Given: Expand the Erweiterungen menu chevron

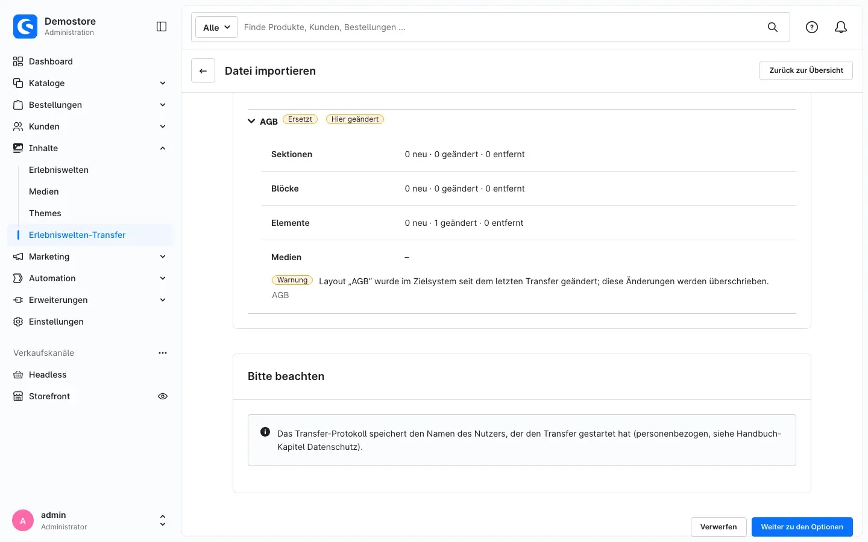Looking at the screenshot, I should 163,300.
